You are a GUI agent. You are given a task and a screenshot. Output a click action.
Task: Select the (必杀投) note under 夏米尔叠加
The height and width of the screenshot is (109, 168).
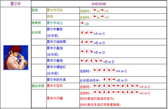(53, 54)
